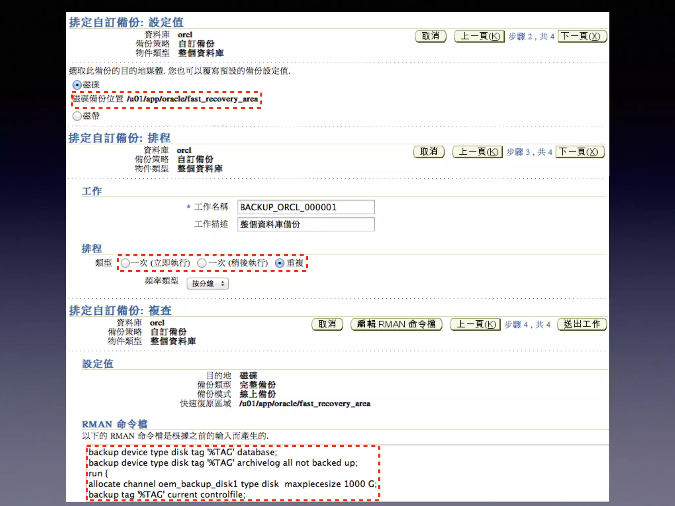This screenshot has width=675, height=506.
Task: Select the 磁碟 (disk) radio button
Action: click(x=77, y=85)
